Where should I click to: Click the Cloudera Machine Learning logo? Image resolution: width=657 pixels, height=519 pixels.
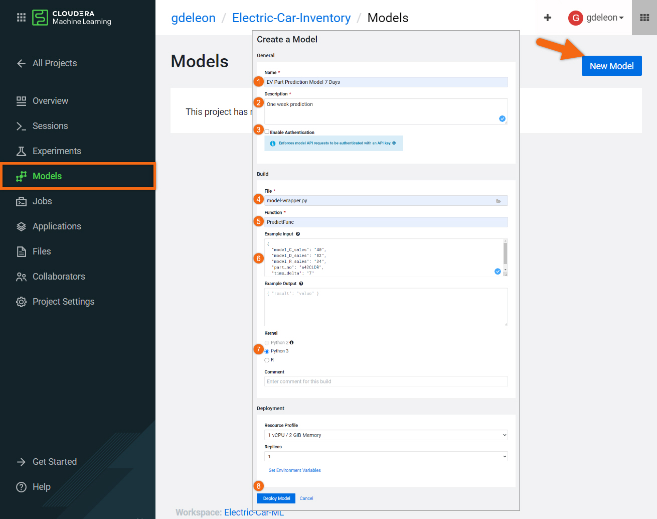(x=72, y=18)
